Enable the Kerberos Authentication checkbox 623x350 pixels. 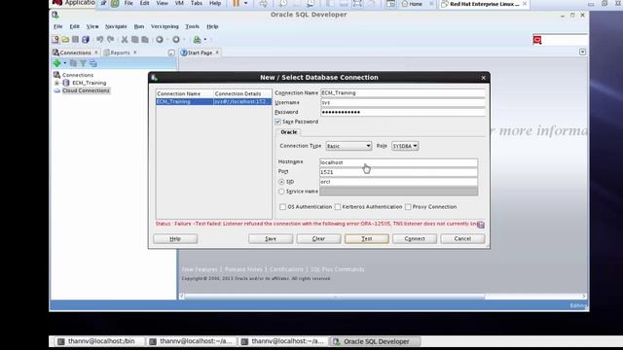tap(338, 207)
